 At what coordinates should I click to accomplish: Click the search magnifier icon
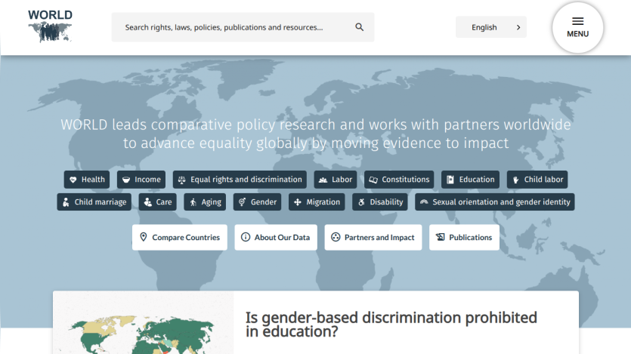(360, 27)
